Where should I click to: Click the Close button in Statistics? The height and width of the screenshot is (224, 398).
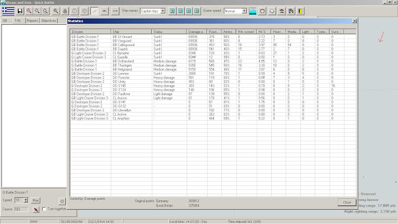pos(347,202)
